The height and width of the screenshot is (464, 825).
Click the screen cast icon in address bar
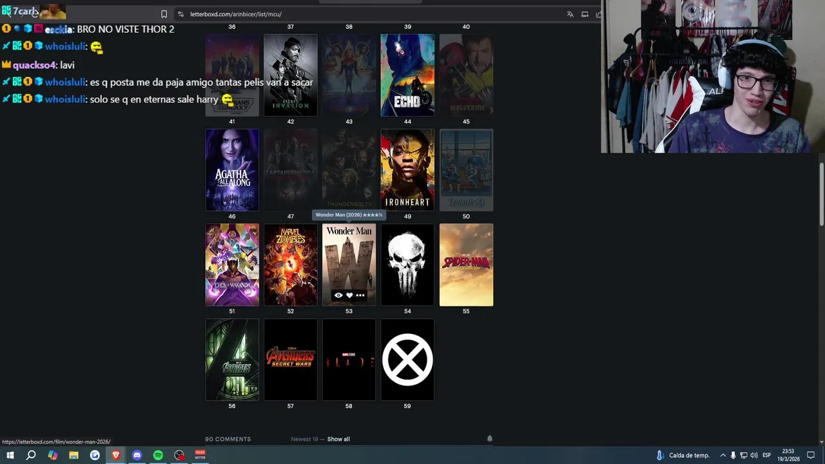tap(585, 14)
